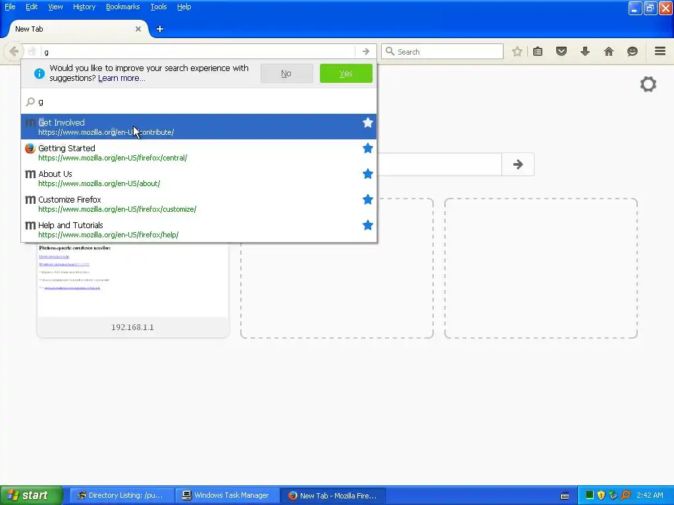Go to the Home page icon
The image size is (674, 505).
pos(609,51)
